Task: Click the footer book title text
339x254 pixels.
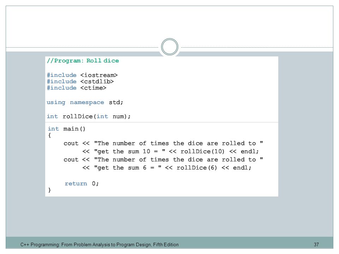Action: [x=100, y=245]
